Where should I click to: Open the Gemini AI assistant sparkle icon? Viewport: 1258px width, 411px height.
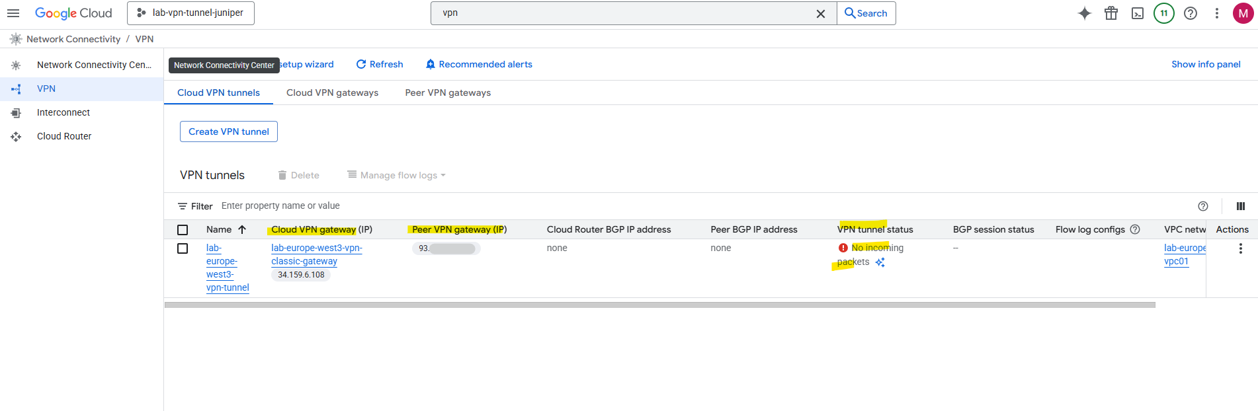coord(1085,13)
